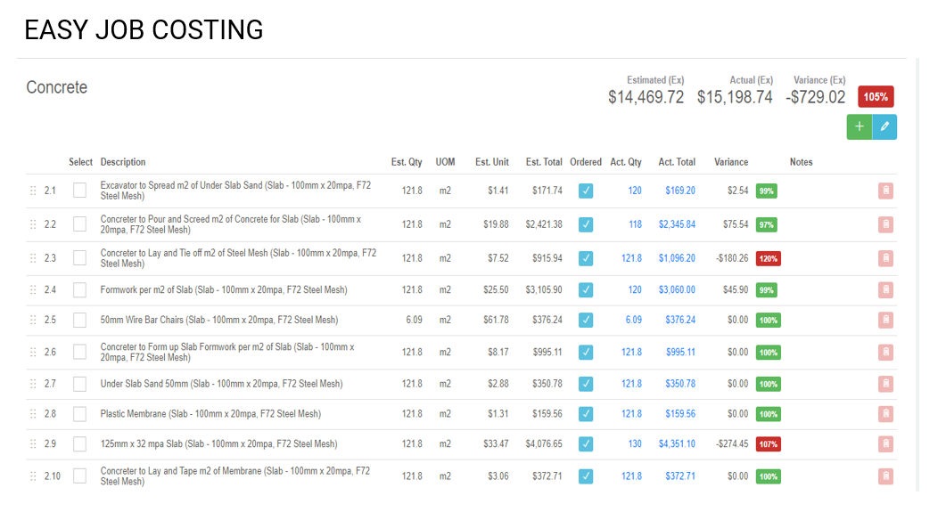Click the Concrete section heading

tap(57, 87)
